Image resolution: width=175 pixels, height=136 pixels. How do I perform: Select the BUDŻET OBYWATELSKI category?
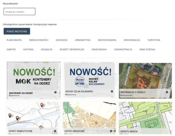click(72, 49)
